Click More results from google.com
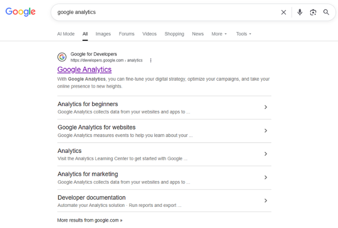The image size is (338, 228). 90,220
